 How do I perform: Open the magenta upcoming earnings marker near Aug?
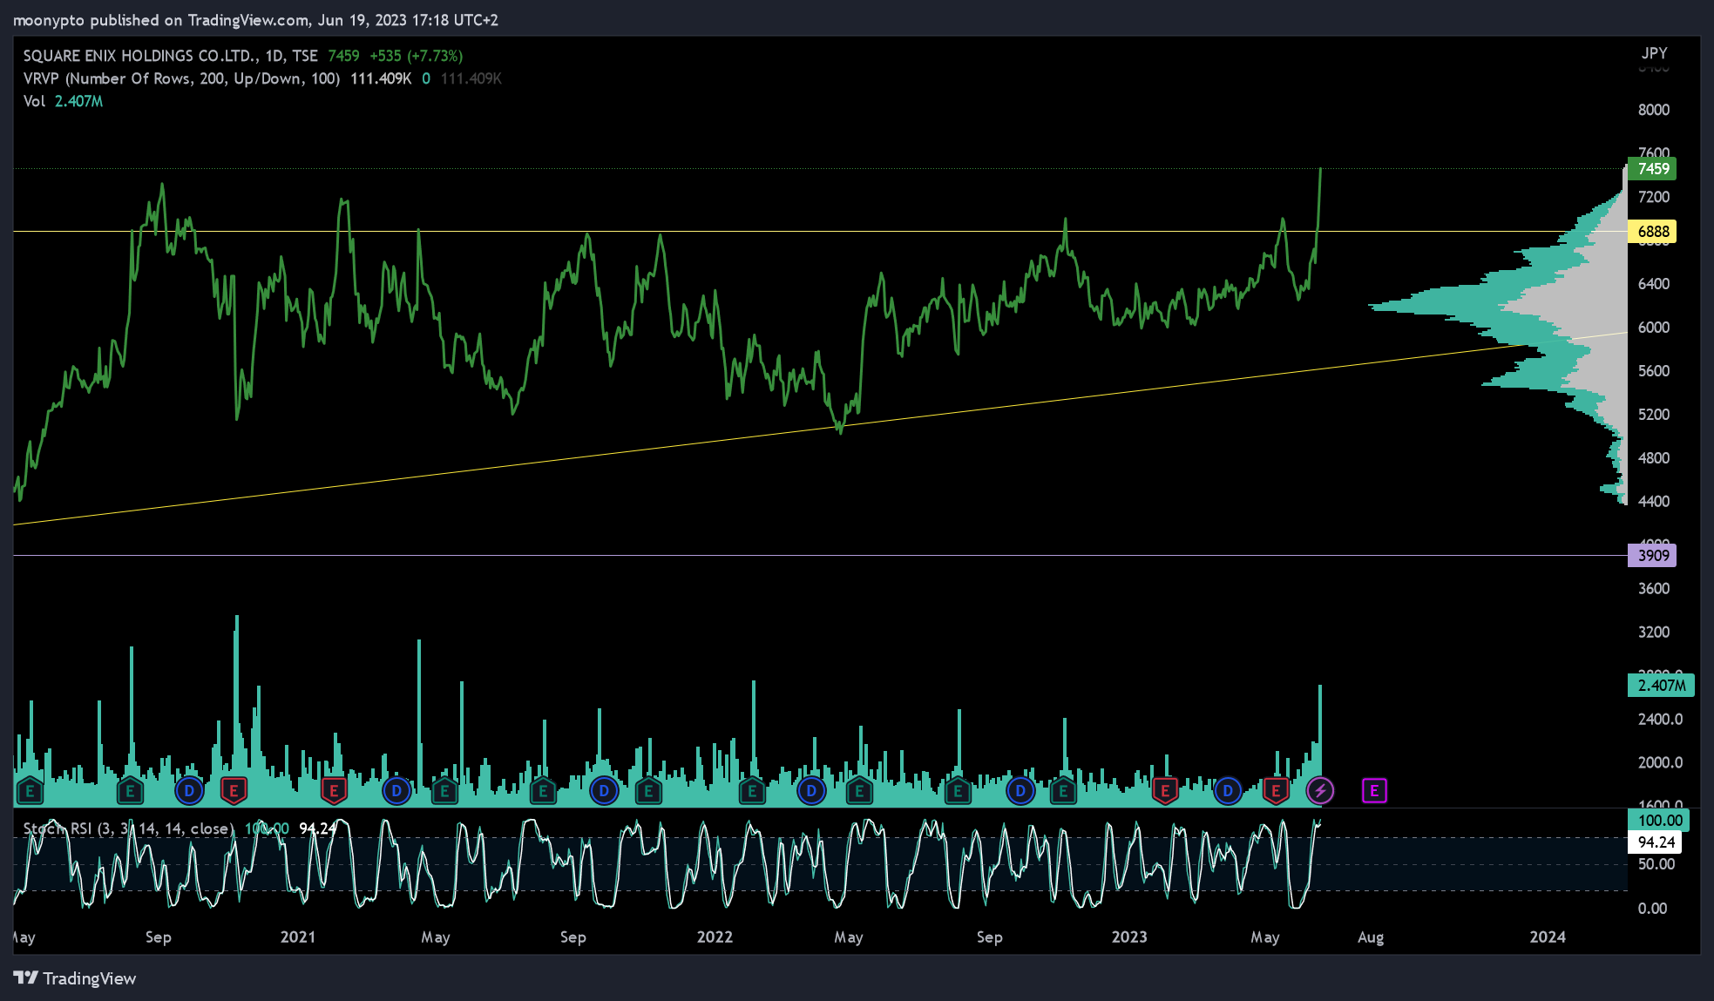pos(1374,791)
